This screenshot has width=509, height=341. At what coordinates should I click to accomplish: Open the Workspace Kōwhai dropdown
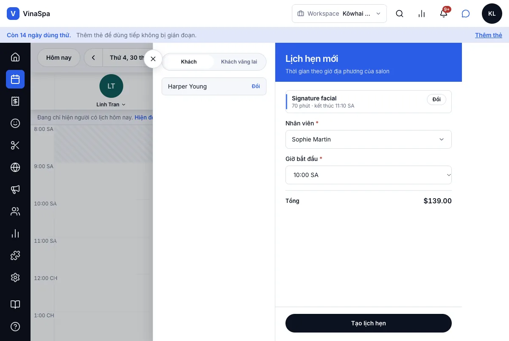[x=339, y=14]
